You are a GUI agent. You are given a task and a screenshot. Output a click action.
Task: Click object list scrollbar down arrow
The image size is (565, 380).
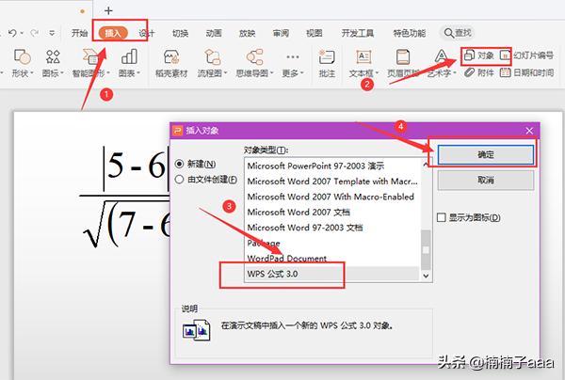[x=426, y=276]
